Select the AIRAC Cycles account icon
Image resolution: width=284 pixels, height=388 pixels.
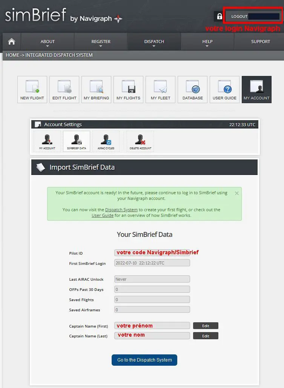point(106,141)
